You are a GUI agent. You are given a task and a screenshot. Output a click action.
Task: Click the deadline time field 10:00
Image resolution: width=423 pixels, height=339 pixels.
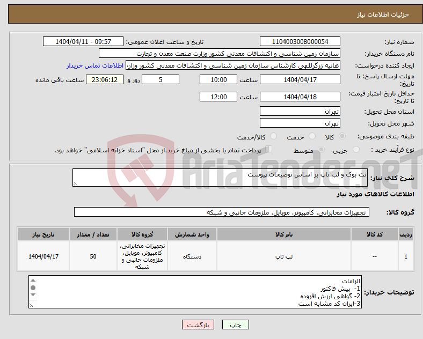[x=218, y=79]
